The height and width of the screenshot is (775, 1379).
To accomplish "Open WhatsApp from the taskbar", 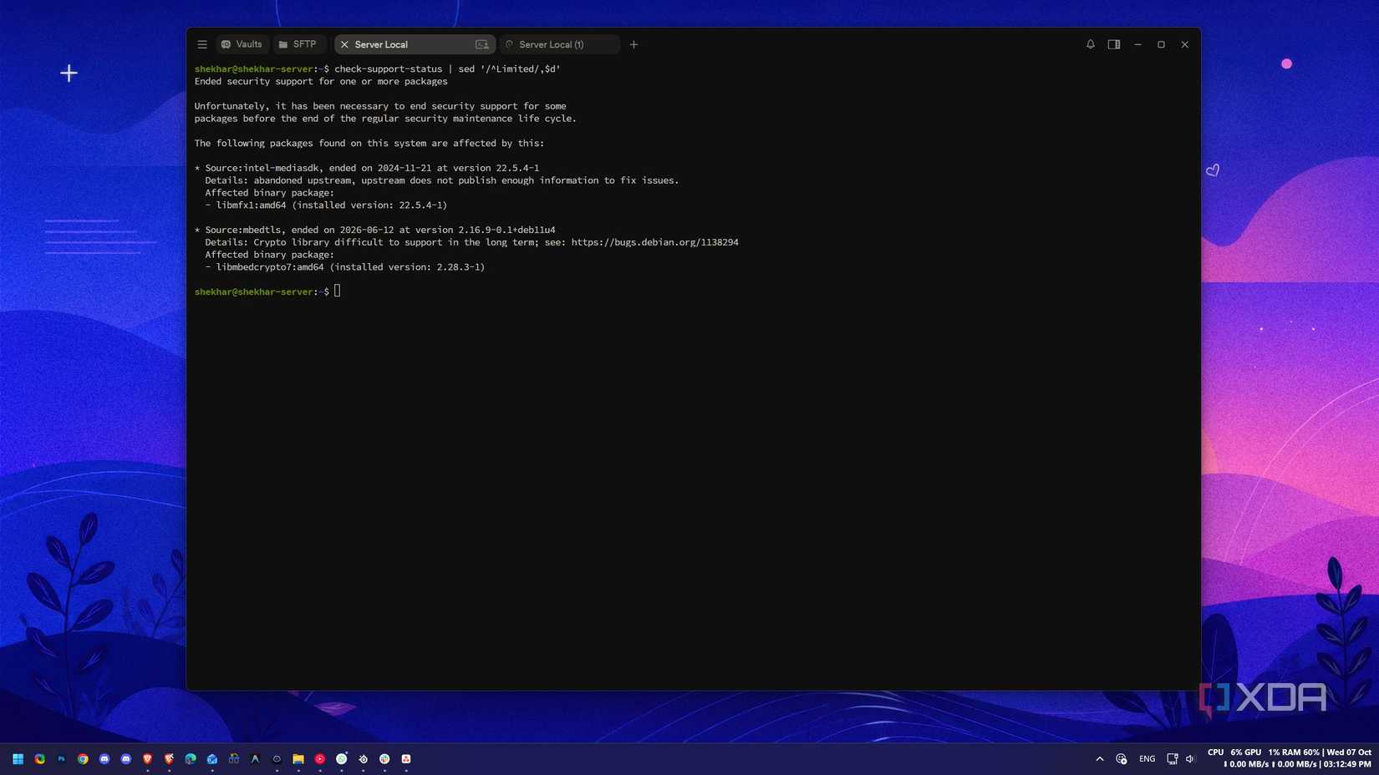I will (342, 759).
